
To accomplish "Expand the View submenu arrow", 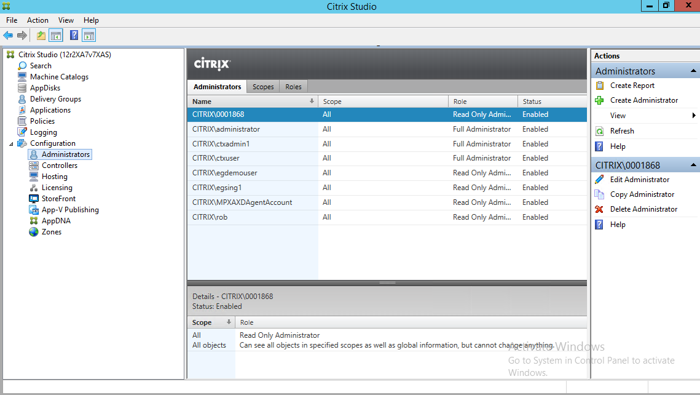I will (694, 116).
